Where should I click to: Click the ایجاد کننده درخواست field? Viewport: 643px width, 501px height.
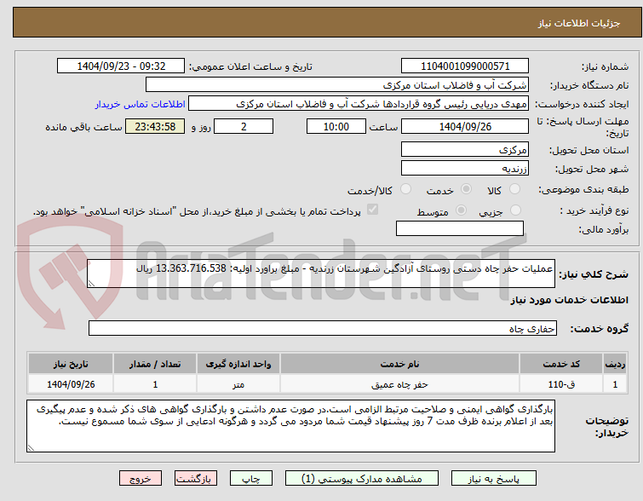359,104
